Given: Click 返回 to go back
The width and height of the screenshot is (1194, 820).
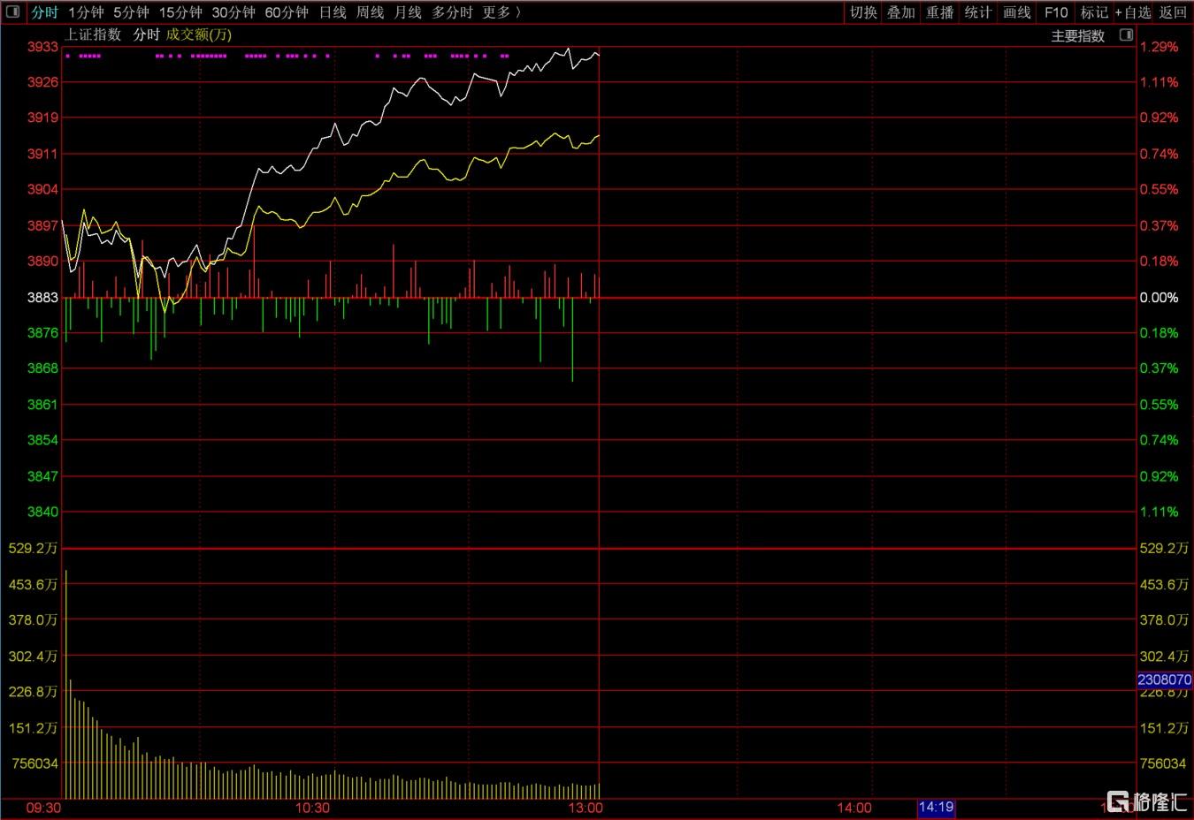Looking at the screenshot, I should (x=1173, y=12).
